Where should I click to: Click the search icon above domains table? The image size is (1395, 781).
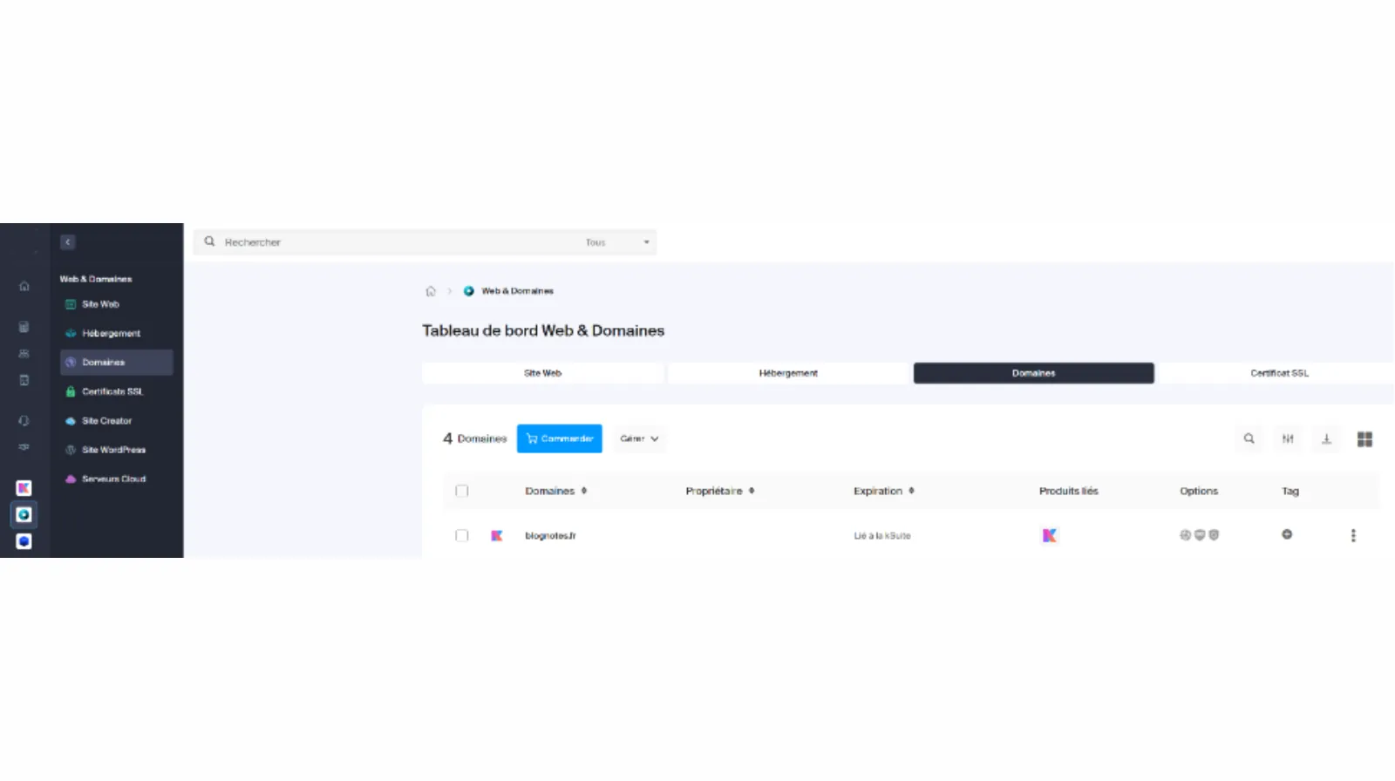[1249, 438]
